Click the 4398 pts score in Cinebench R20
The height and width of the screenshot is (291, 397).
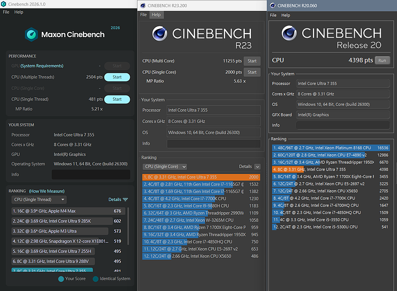click(360, 60)
